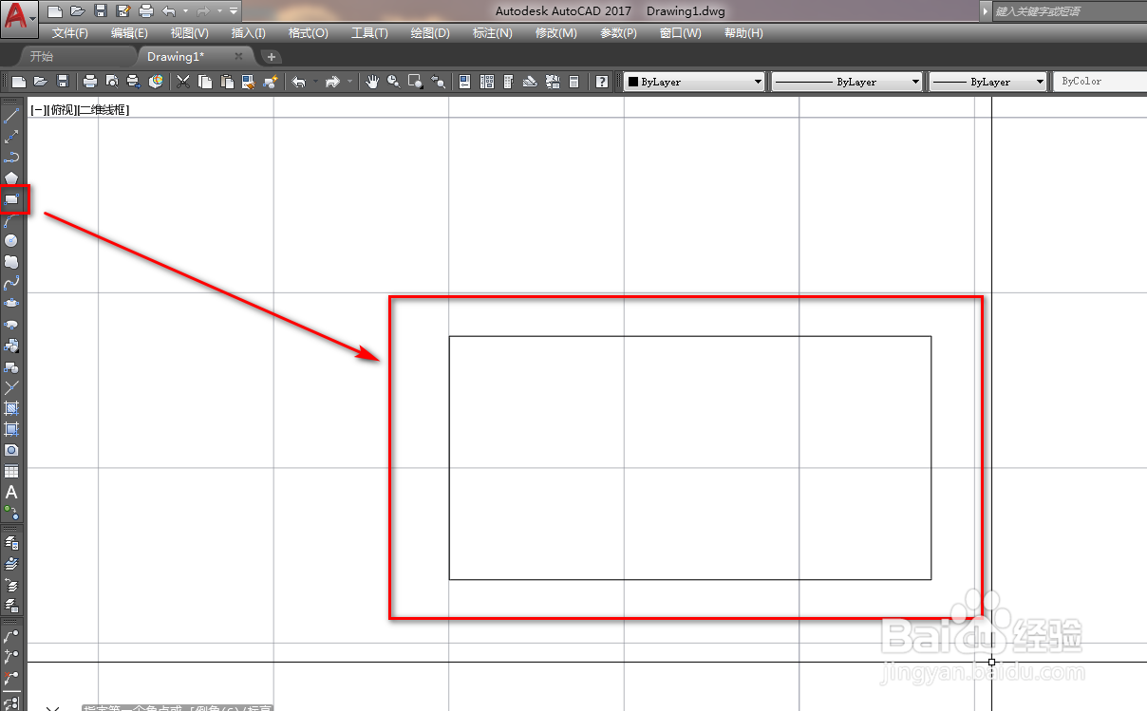Select the Rectangle tool

click(x=11, y=199)
